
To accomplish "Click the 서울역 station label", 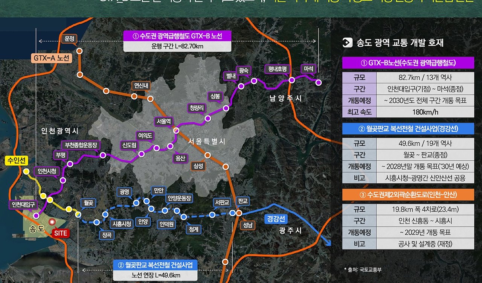I will (164, 121).
